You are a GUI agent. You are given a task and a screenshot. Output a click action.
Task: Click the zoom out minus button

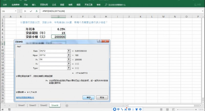pos(178,109)
